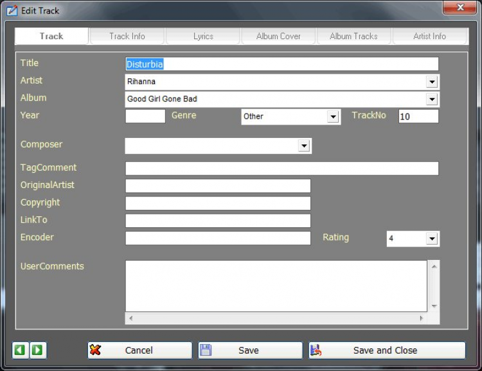This screenshot has width=482, height=371.
Task: Click the red X icon on Cancel
Action: [95, 350]
